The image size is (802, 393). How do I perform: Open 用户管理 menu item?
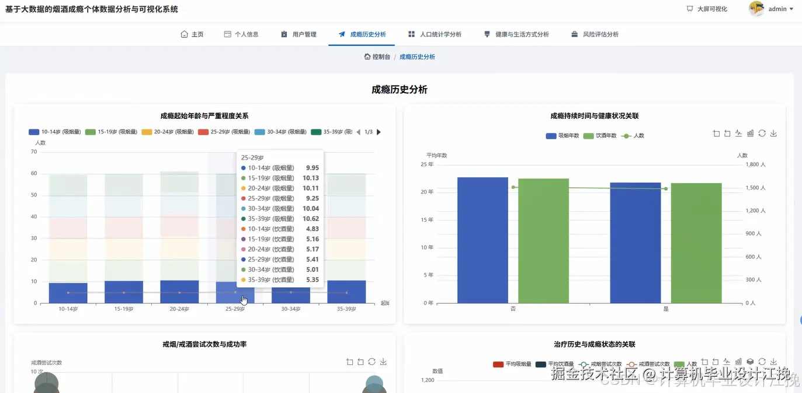298,34
